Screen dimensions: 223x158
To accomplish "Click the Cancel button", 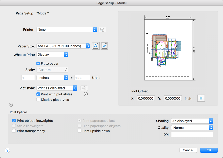I will click(x=188, y=150).
